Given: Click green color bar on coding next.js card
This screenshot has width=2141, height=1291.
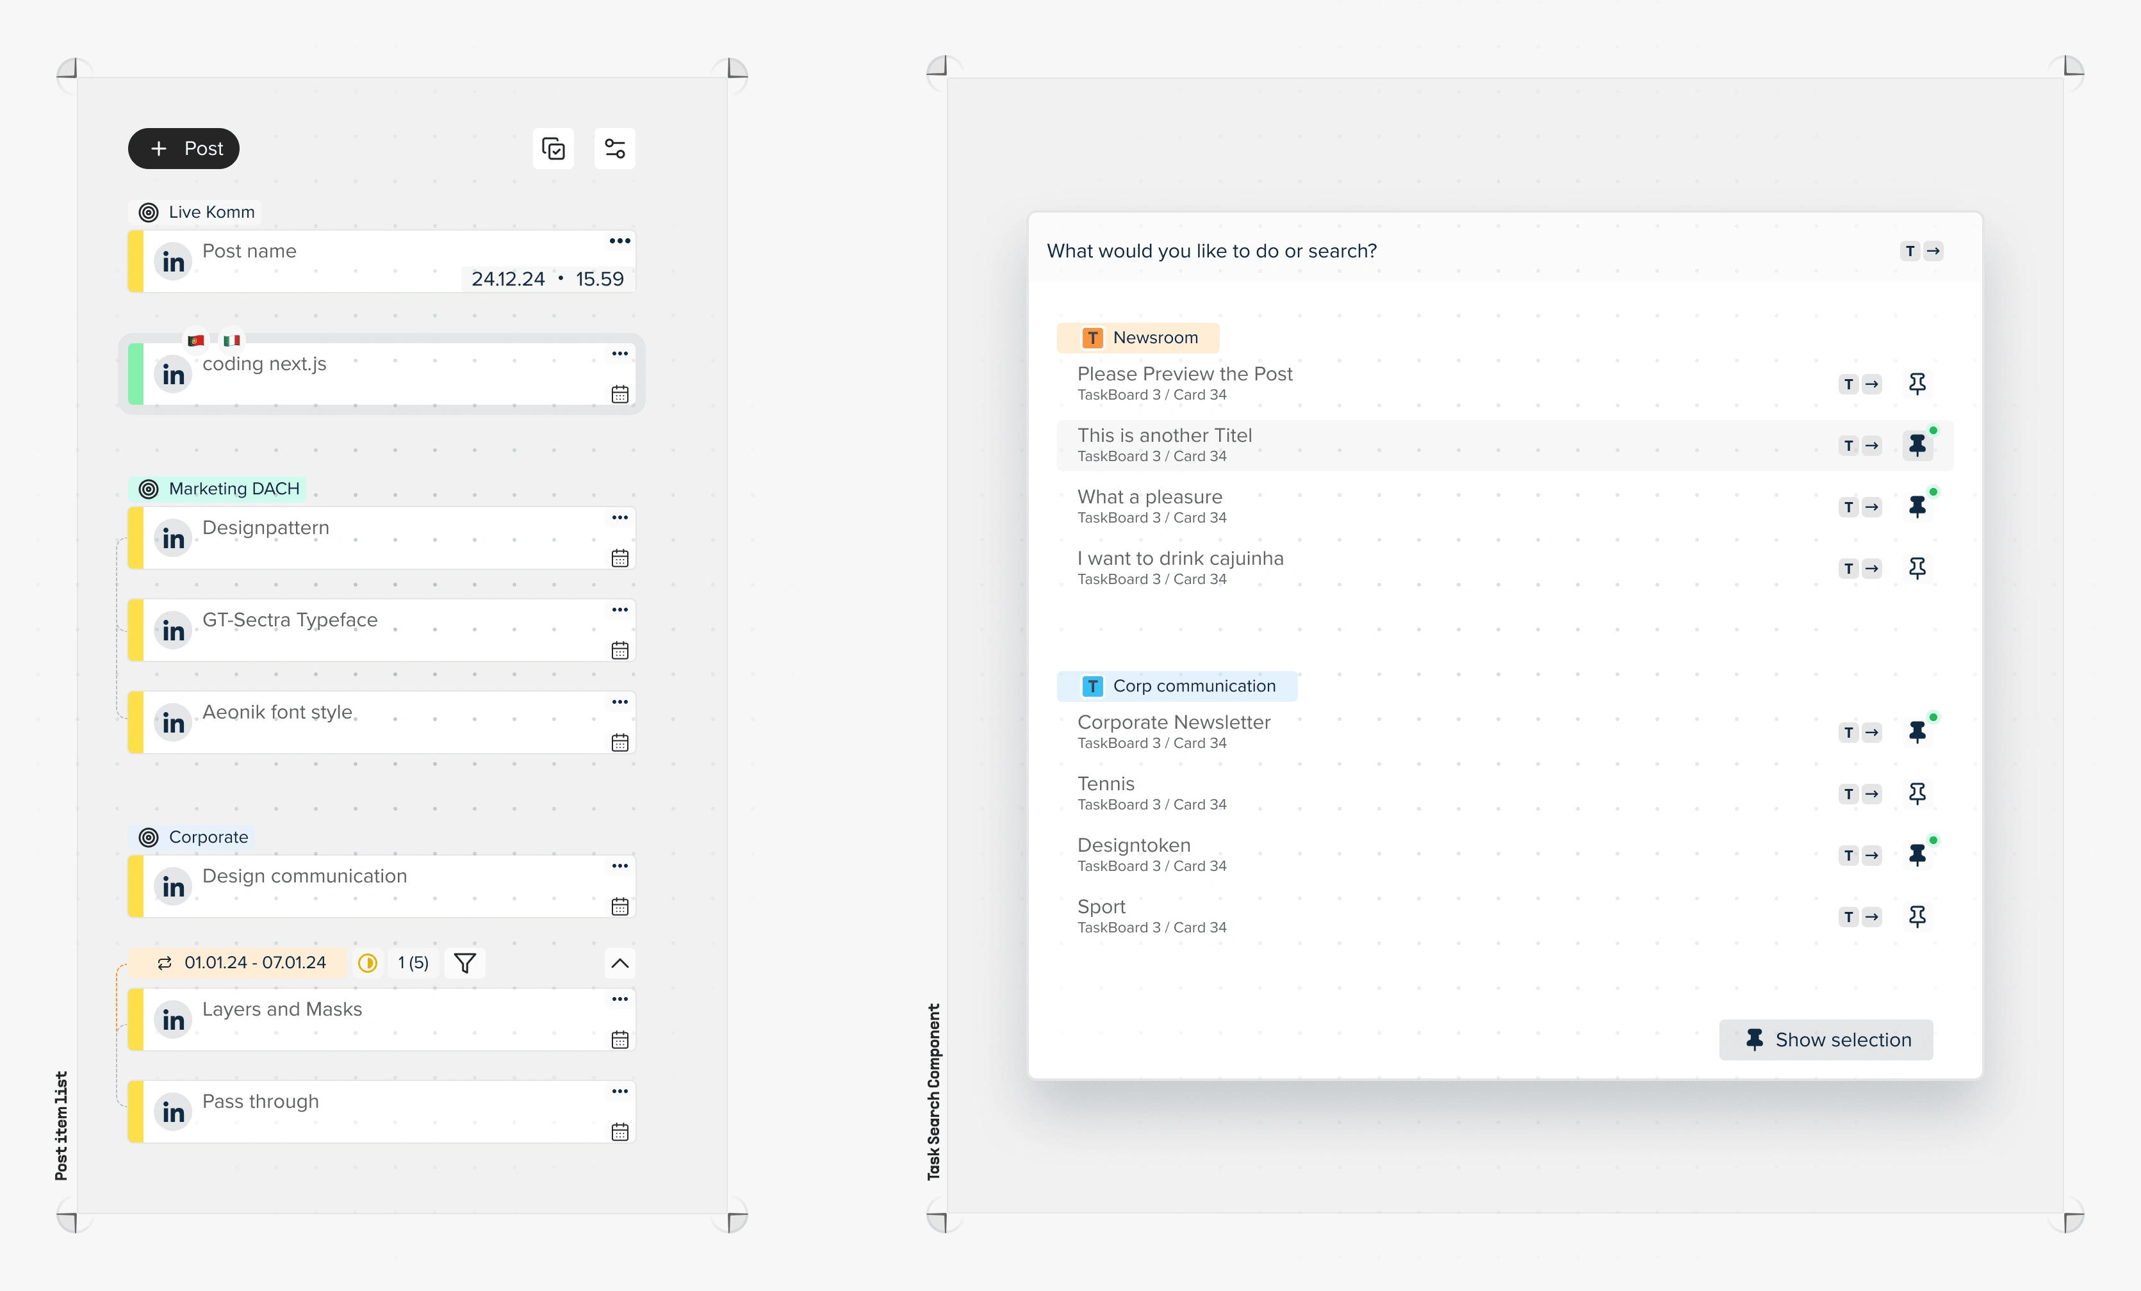Looking at the screenshot, I should [136, 373].
